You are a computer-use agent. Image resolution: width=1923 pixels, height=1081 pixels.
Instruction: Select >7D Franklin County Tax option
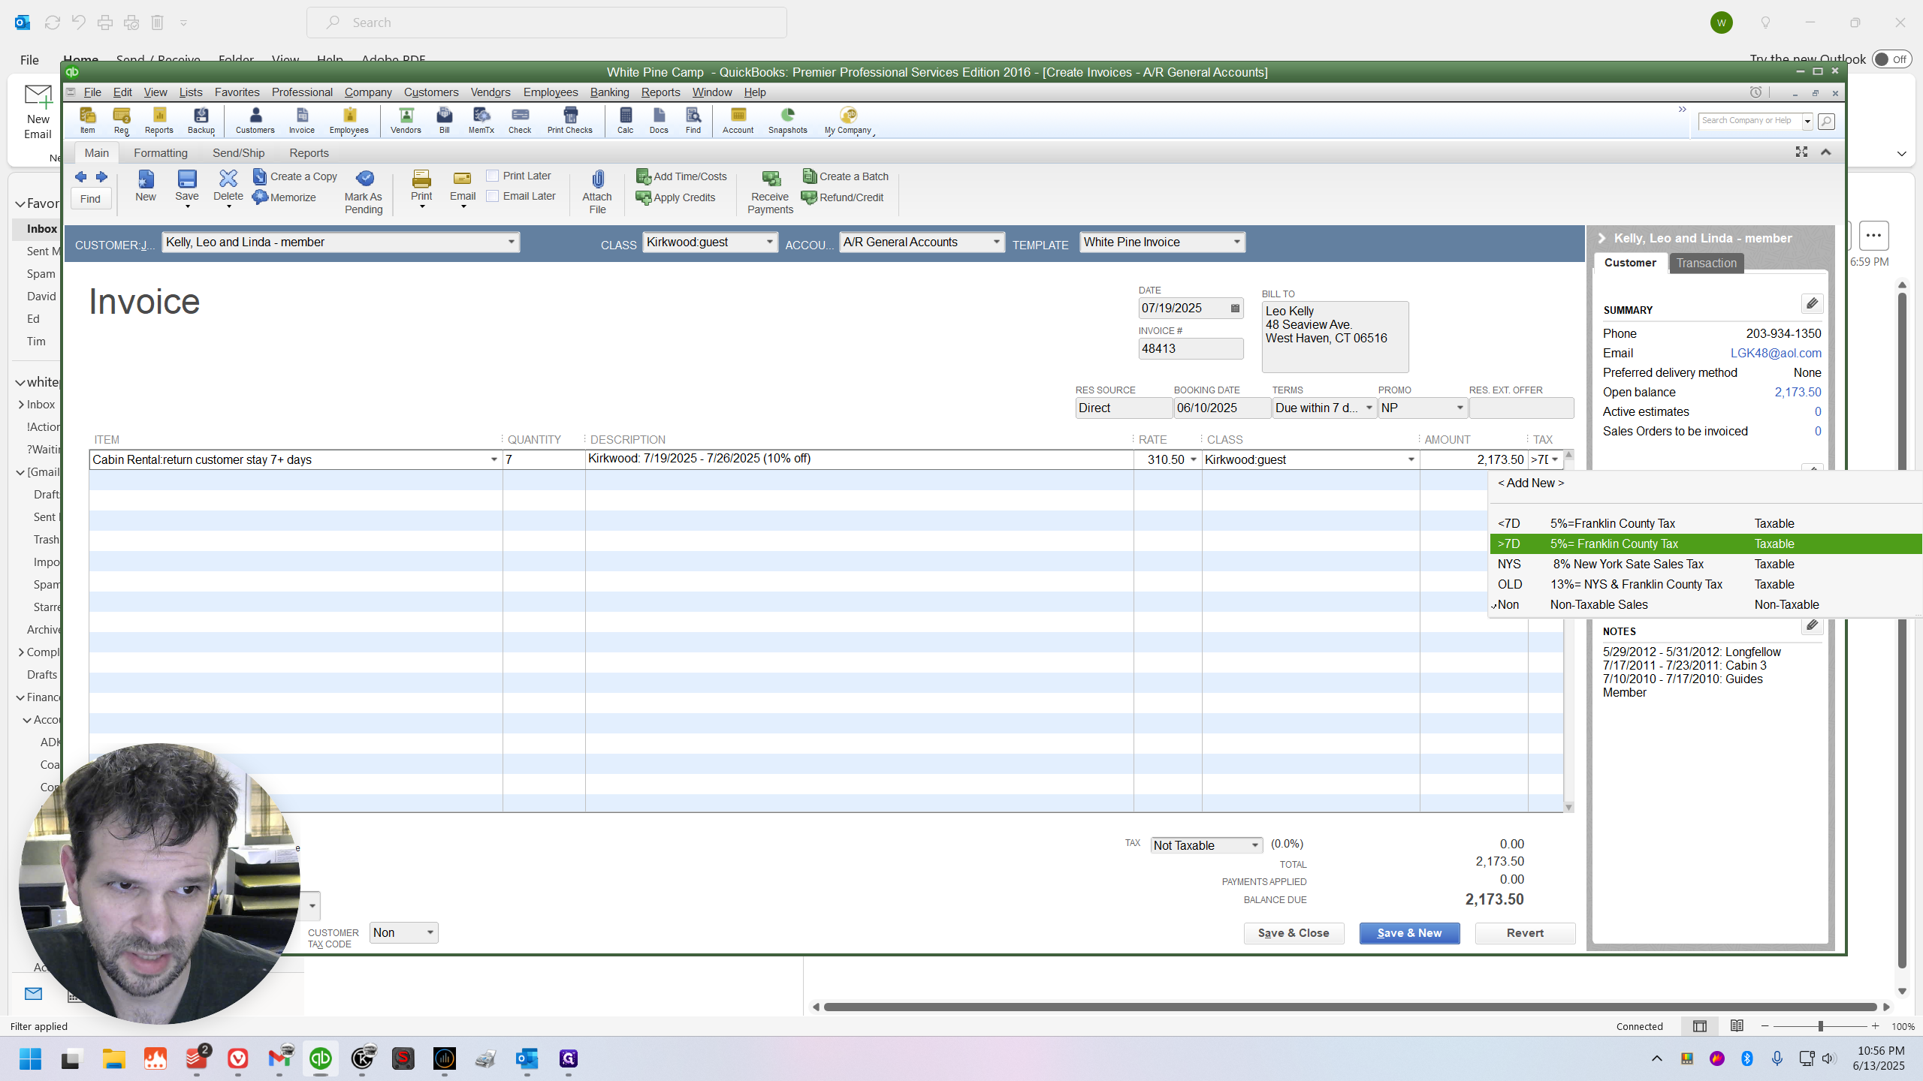click(x=1705, y=544)
